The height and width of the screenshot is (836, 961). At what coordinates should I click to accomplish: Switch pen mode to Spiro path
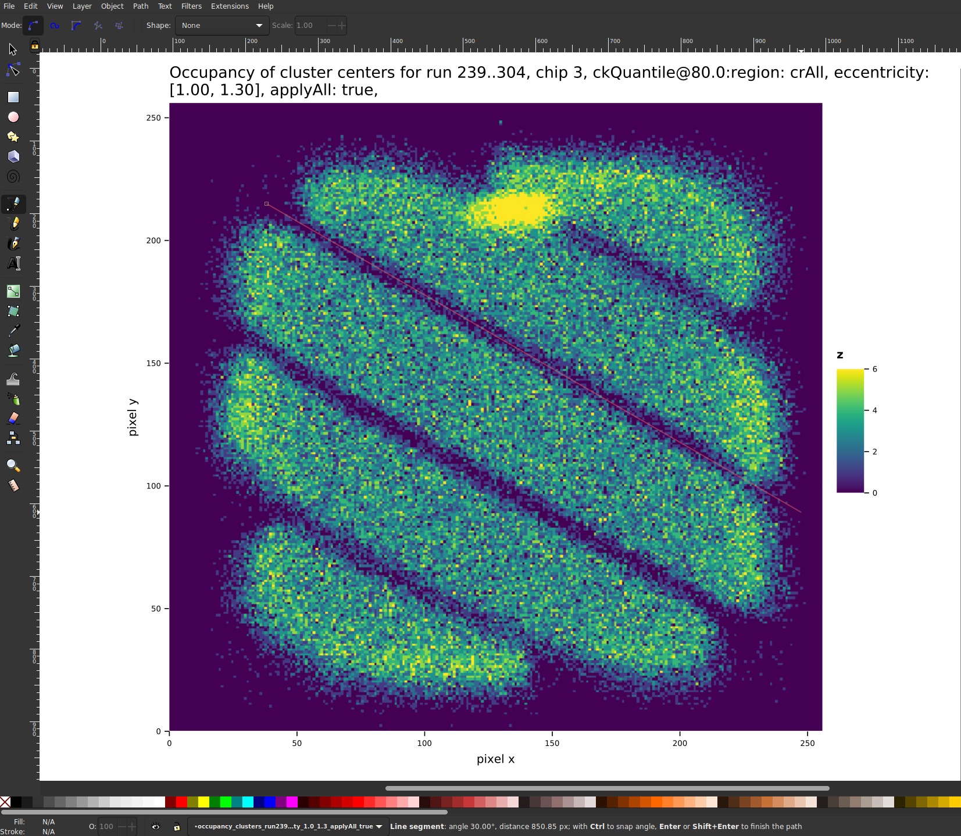[55, 26]
